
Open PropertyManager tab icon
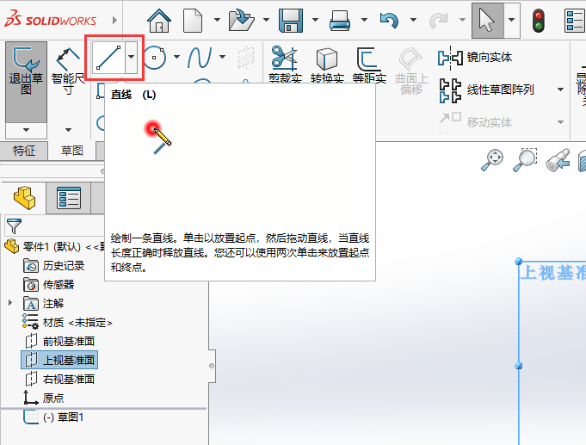(69, 198)
